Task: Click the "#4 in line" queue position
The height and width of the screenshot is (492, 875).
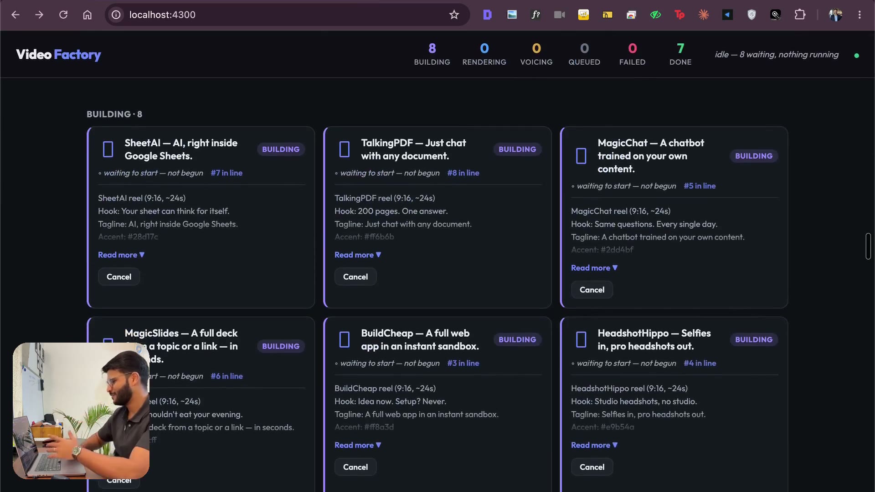Action: [x=700, y=363]
